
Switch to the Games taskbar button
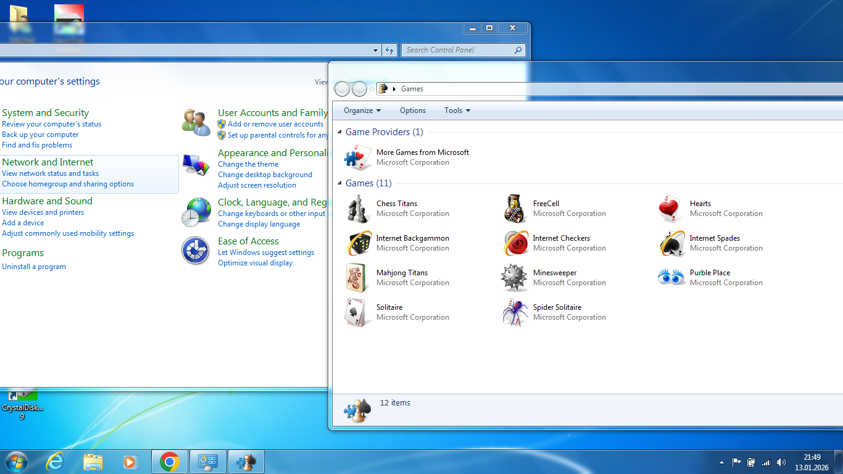246,462
